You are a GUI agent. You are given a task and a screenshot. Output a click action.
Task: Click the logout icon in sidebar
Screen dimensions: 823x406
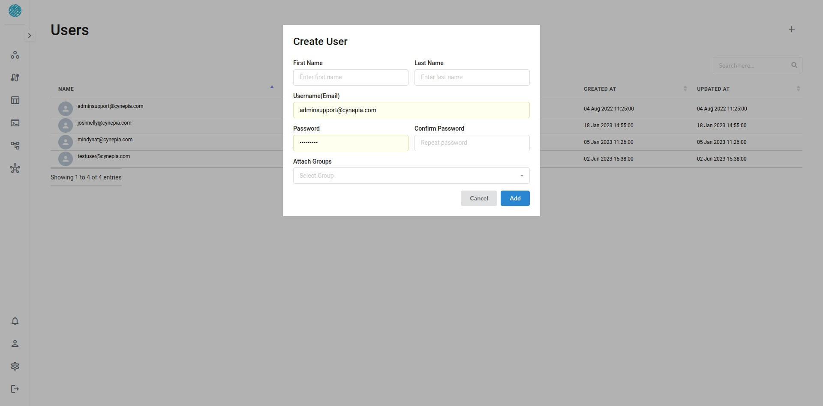click(15, 389)
